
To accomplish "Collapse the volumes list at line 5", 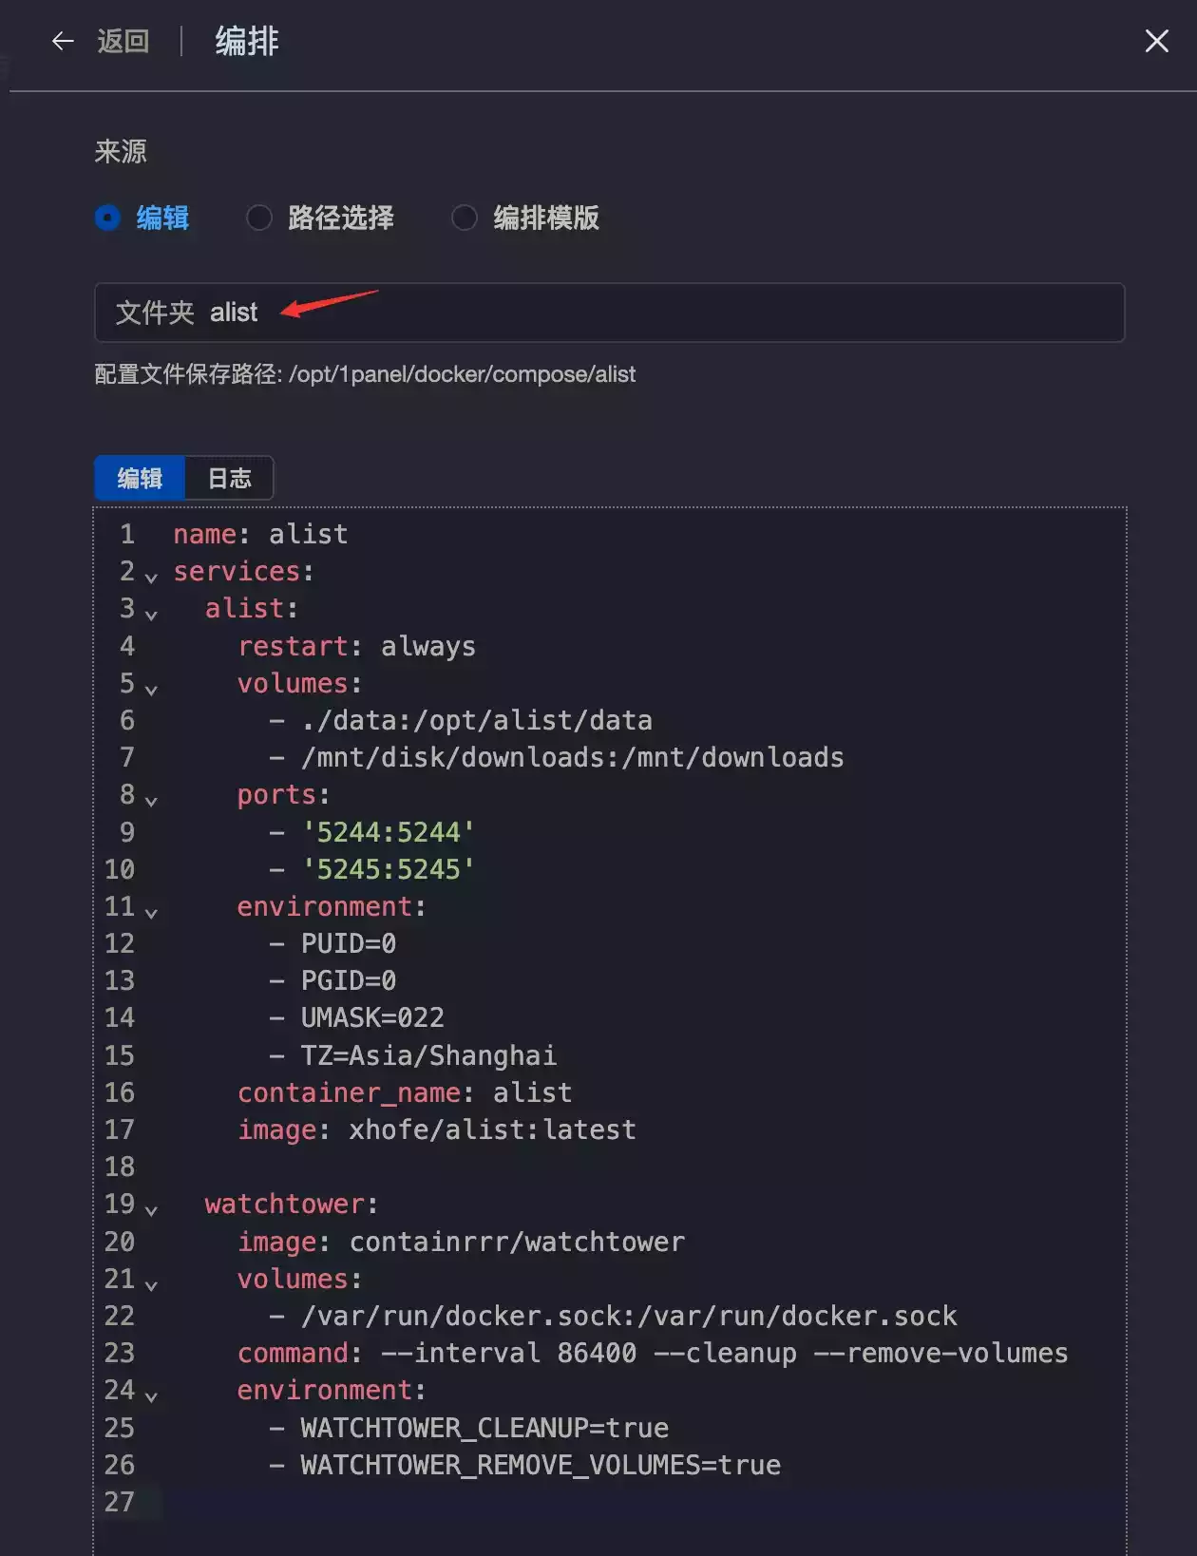I will click(151, 688).
